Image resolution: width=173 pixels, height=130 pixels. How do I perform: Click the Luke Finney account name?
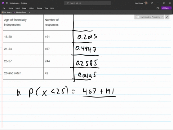coord(139,3)
